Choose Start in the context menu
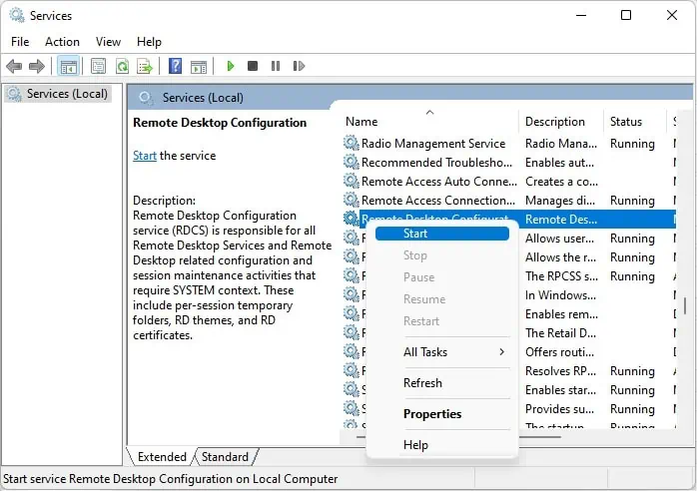 point(441,234)
